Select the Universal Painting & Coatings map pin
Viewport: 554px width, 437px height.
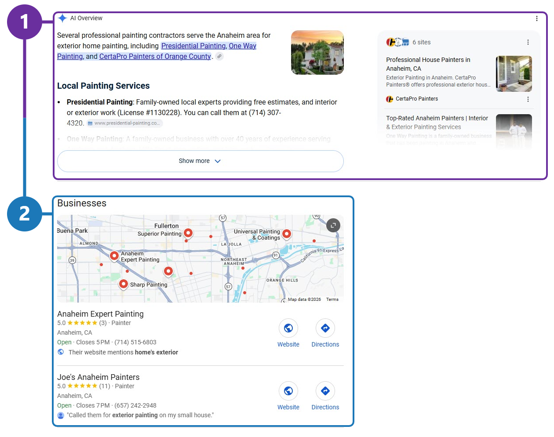[287, 234]
